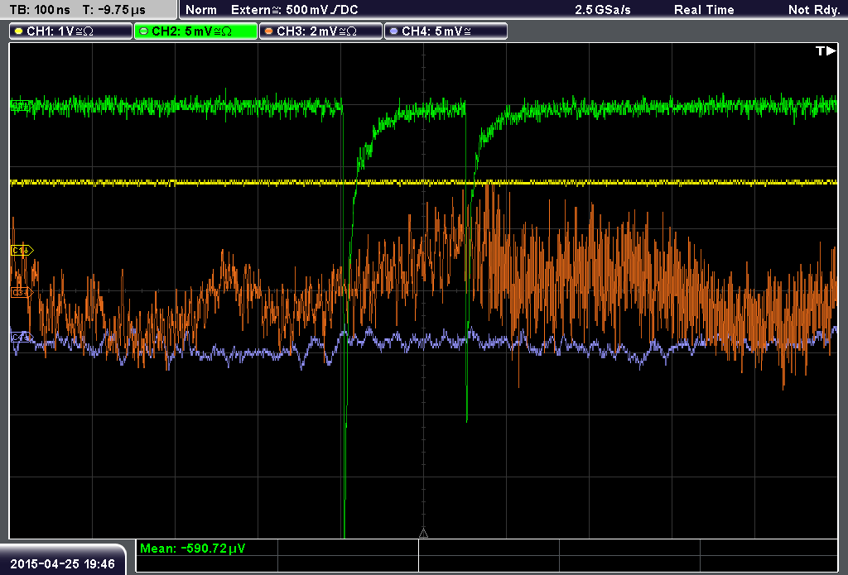Select the CH1: 1V channel tab
The image size is (848, 575).
click(71, 31)
